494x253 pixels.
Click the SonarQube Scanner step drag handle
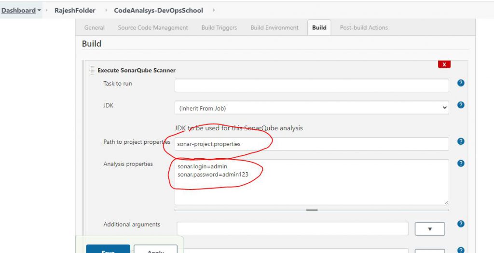tap(92, 70)
